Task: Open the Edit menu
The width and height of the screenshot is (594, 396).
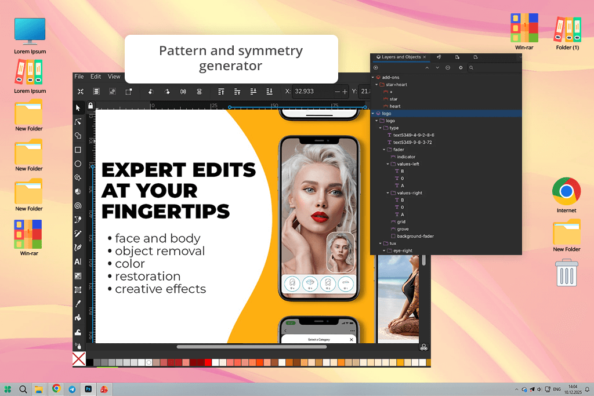Action: pos(96,77)
